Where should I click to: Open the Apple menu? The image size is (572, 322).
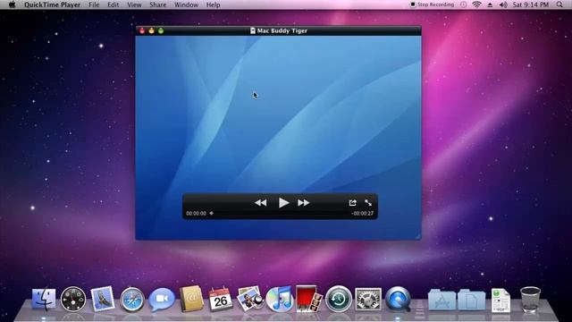(12, 4)
